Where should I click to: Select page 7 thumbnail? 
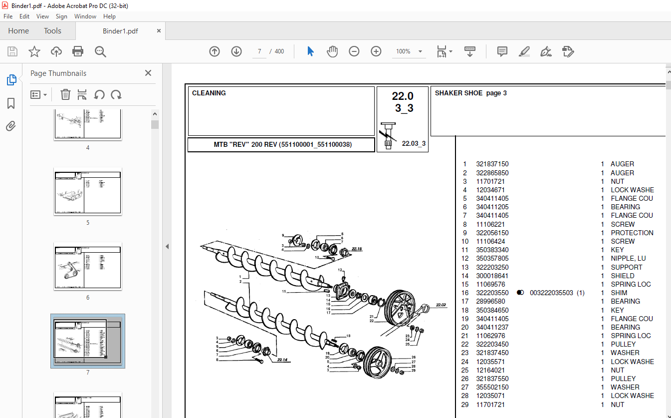(88, 341)
